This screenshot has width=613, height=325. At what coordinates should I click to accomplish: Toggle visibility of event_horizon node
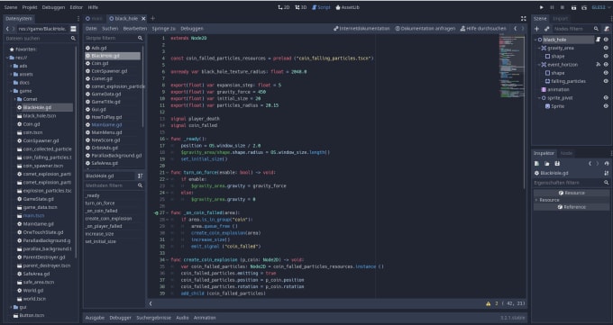coord(606,65)
